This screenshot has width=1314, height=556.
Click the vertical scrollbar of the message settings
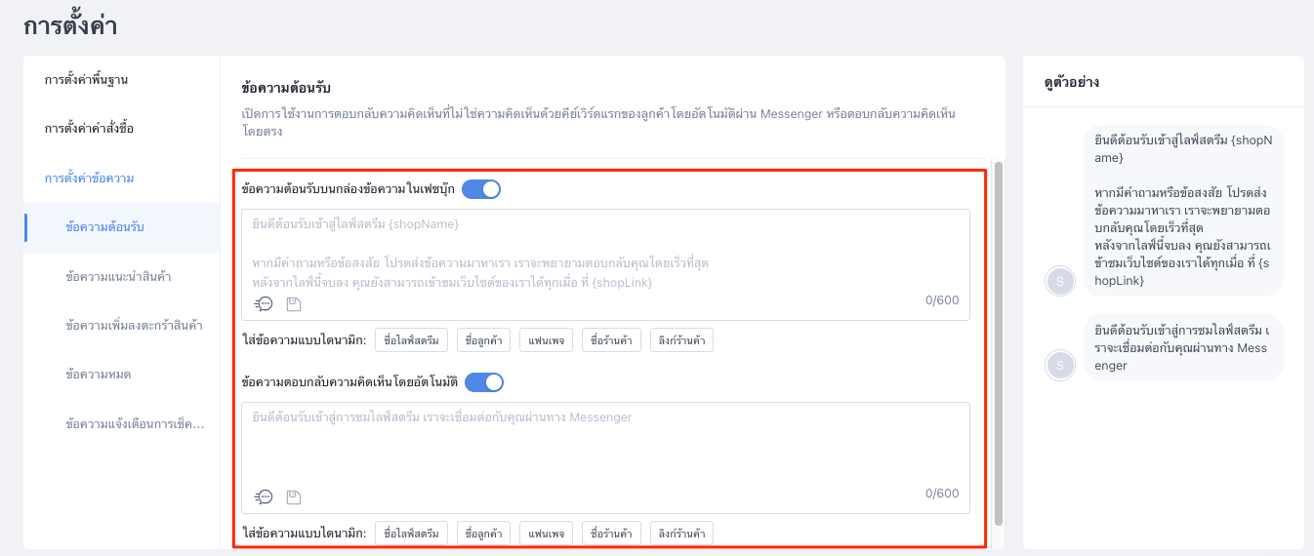[x=998, y=341]
